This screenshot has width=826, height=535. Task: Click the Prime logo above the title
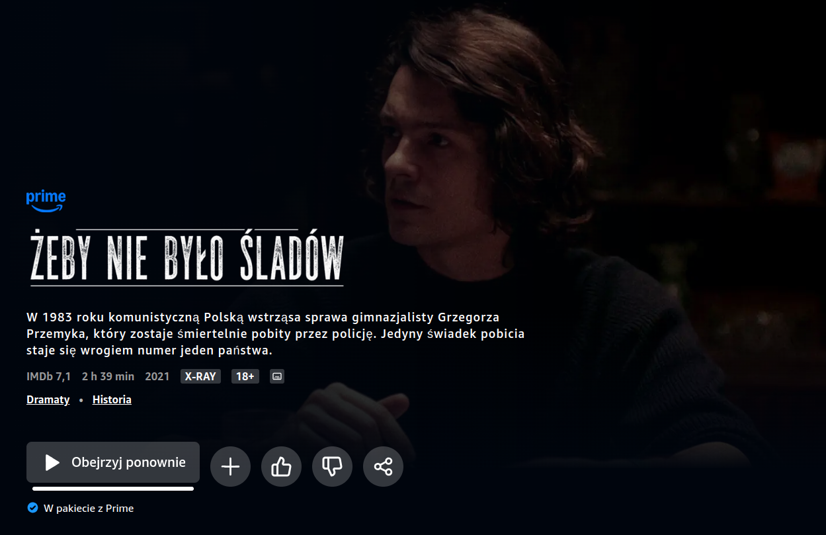tap(46, 200)
